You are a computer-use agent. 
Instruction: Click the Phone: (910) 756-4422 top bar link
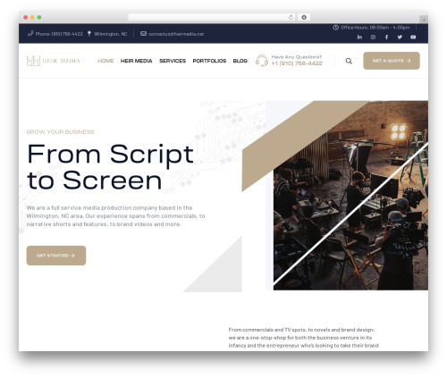click(59, 34)
